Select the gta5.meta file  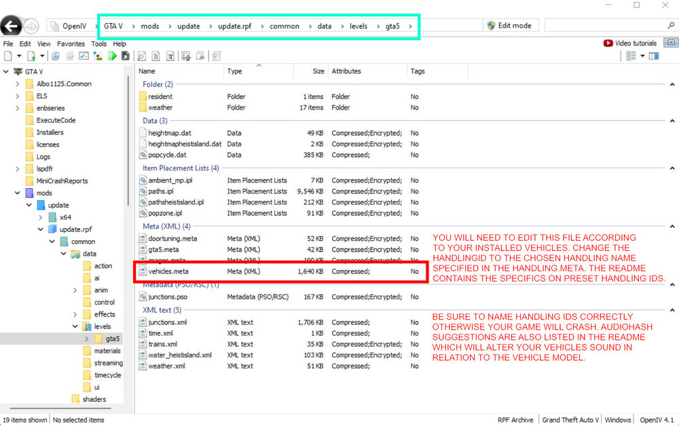(163, 250)
